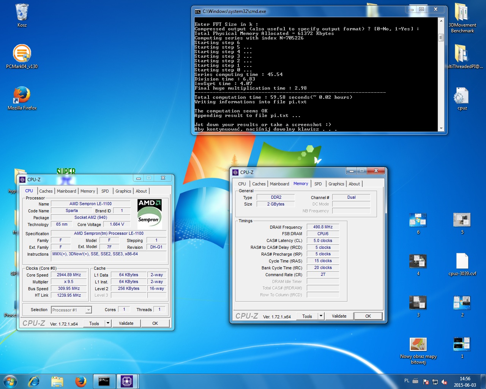Open About tab in left CPU-Z window
This screenshot has width=486, height=389.
141,191
